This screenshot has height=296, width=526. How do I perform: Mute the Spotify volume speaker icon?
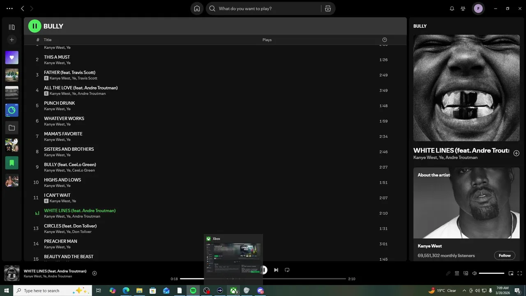pos(475,273)
